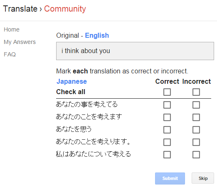Open the Home sidebar link
The height and width of the screenshot is (187, 217).
[12, 29]
